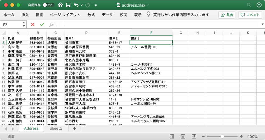
Task: Click the formula bar input field
Action: 156,24
